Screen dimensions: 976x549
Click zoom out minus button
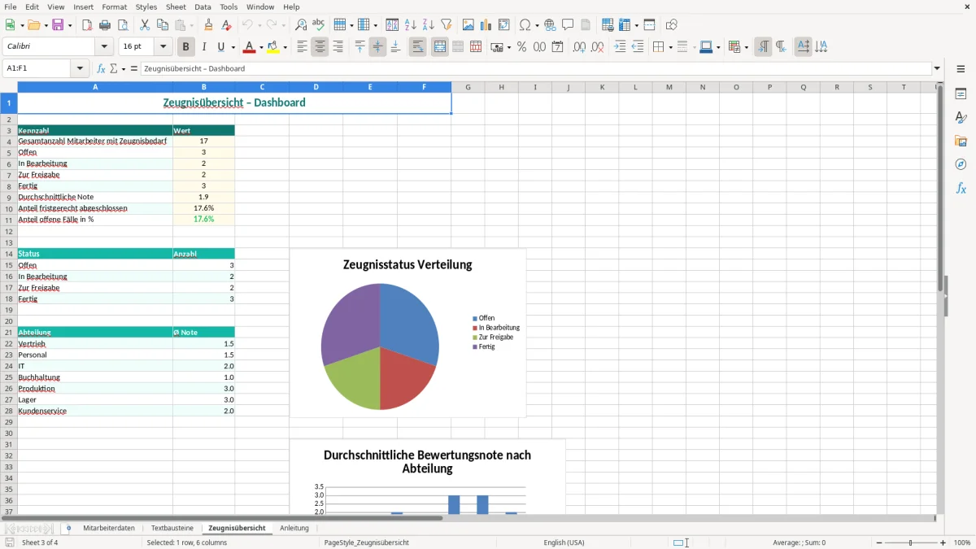click(879, 542)
